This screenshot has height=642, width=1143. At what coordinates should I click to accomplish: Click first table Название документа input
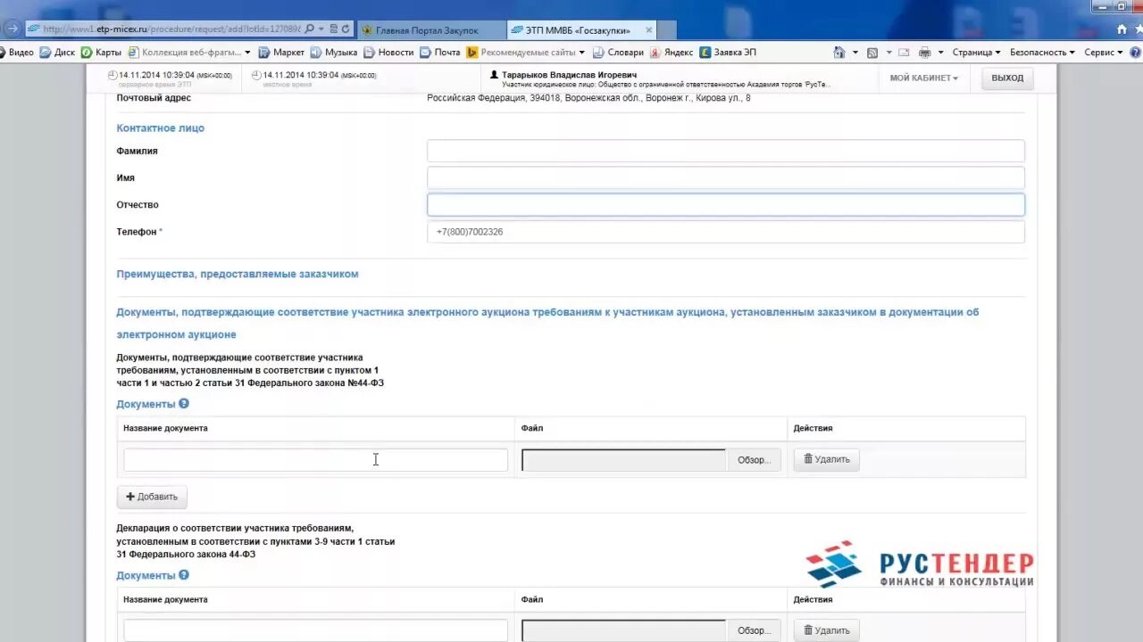coord(315,460)
